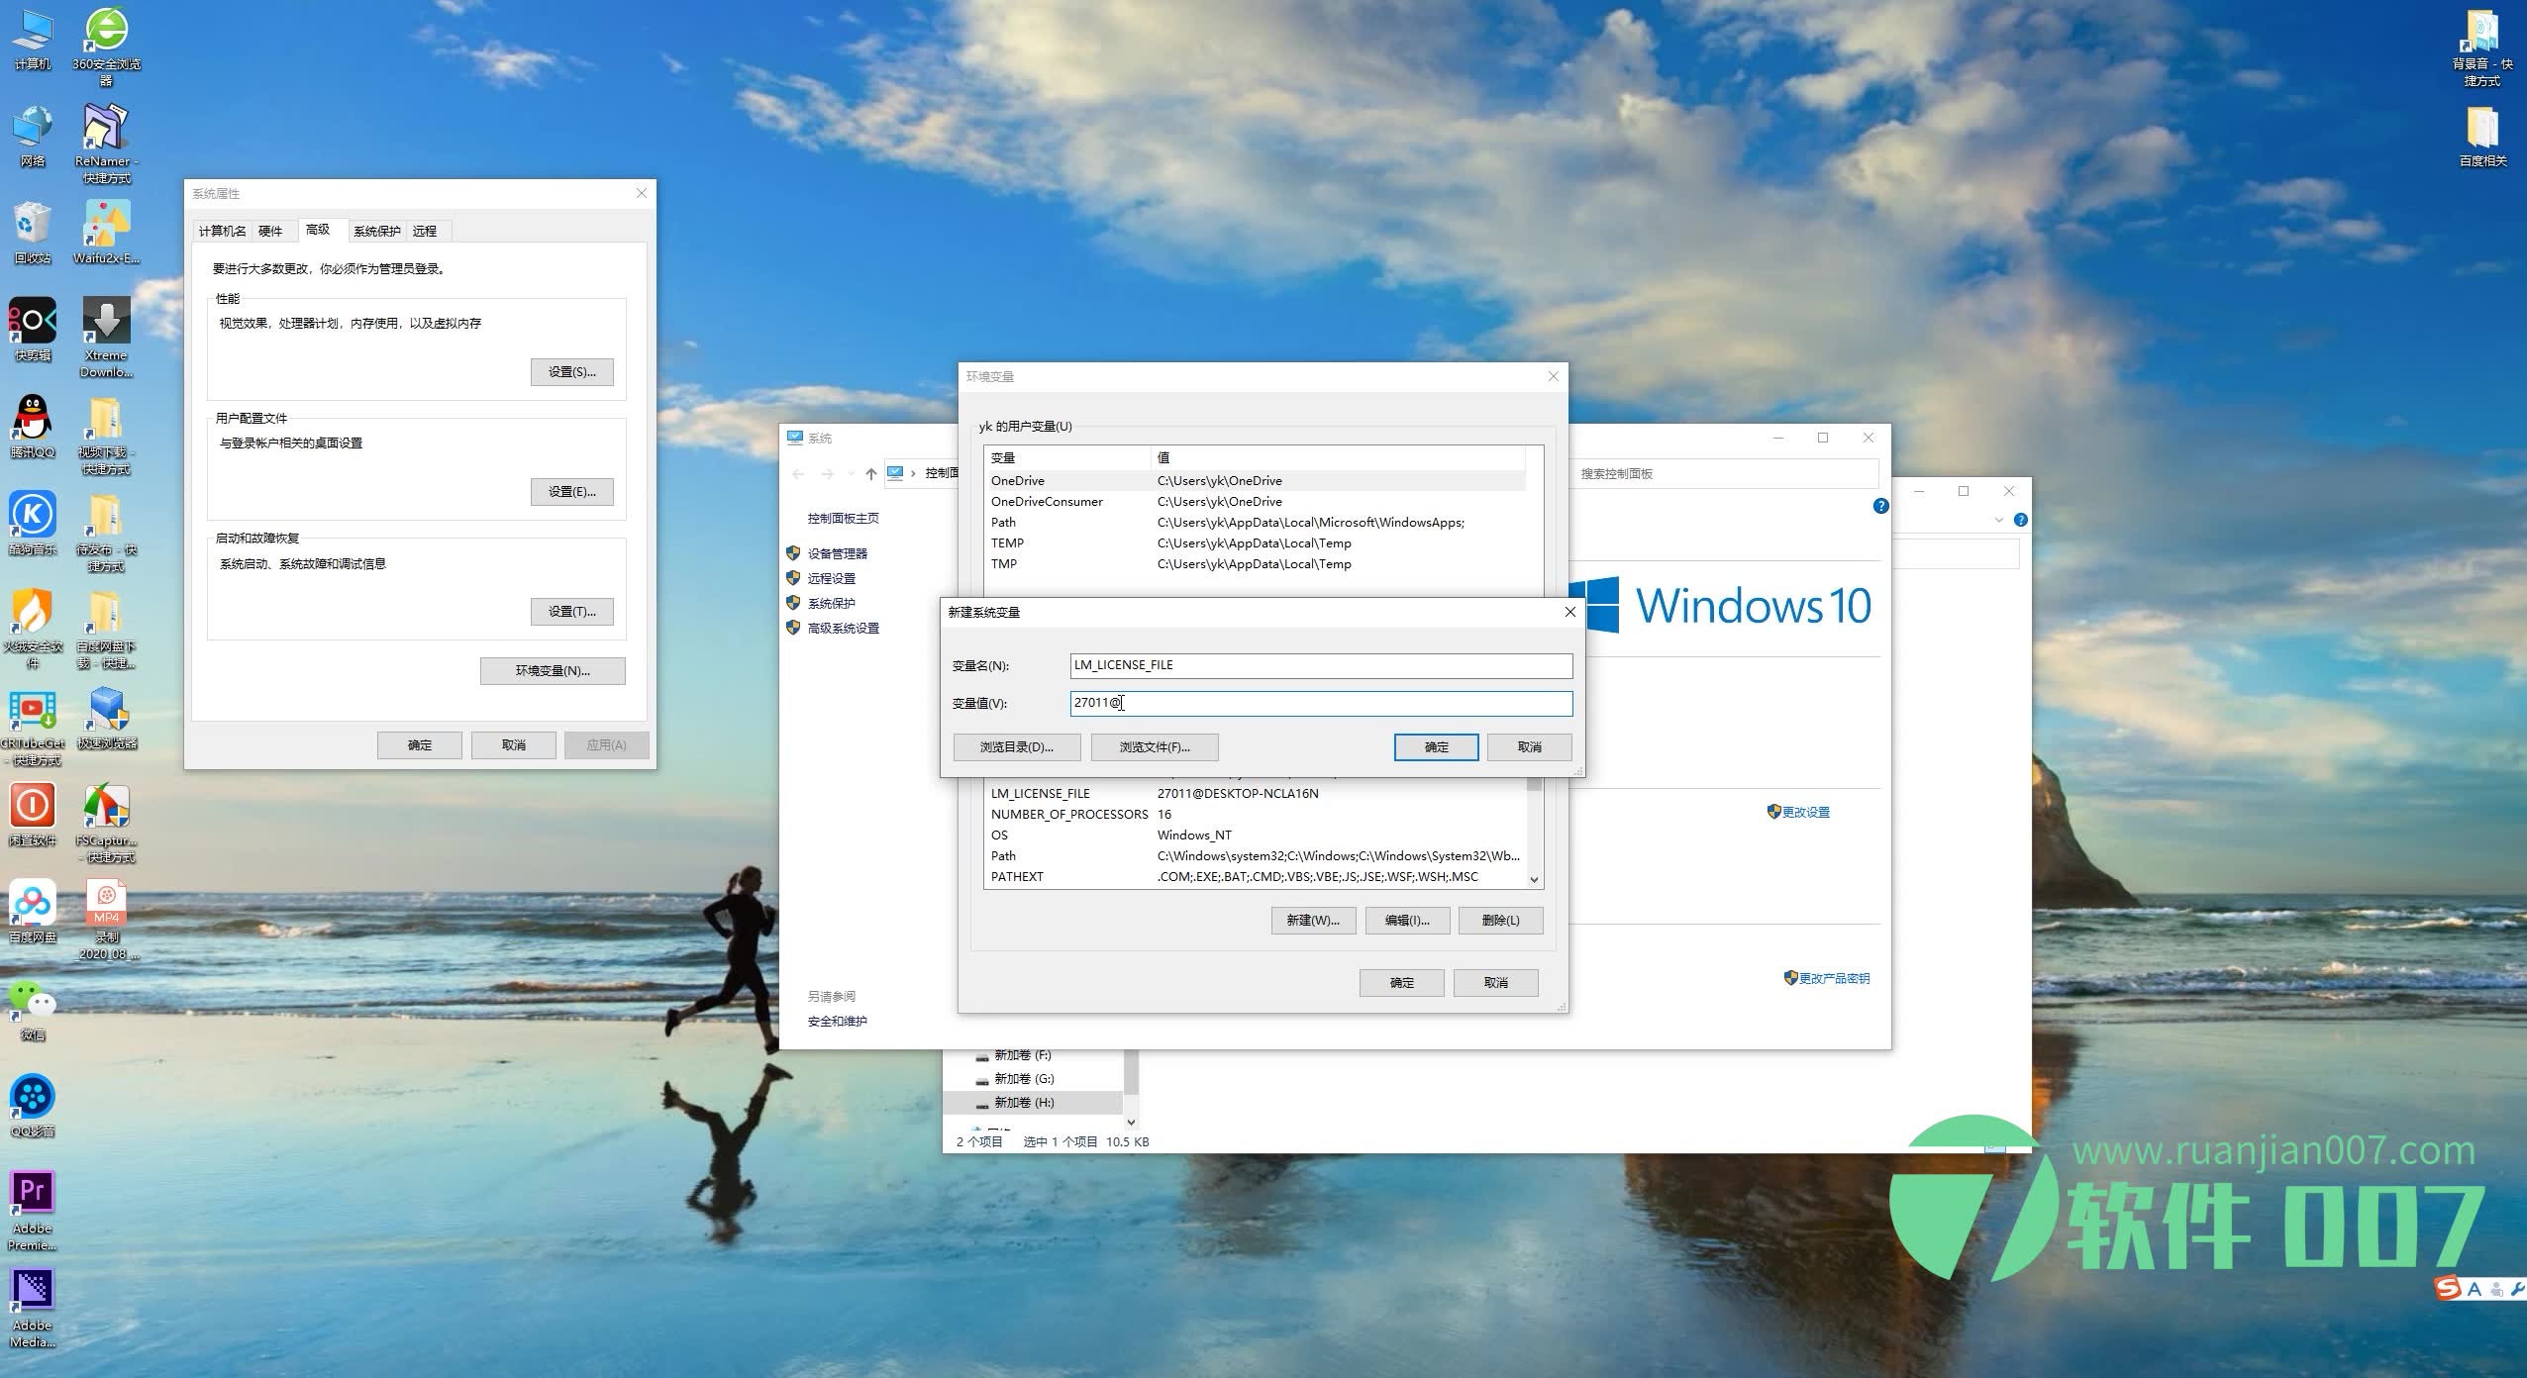This screenshot has width=2527, height=1378.
Task: Launch 360安全浏览器 desktop shortcut
Action: tap(106, 47)
